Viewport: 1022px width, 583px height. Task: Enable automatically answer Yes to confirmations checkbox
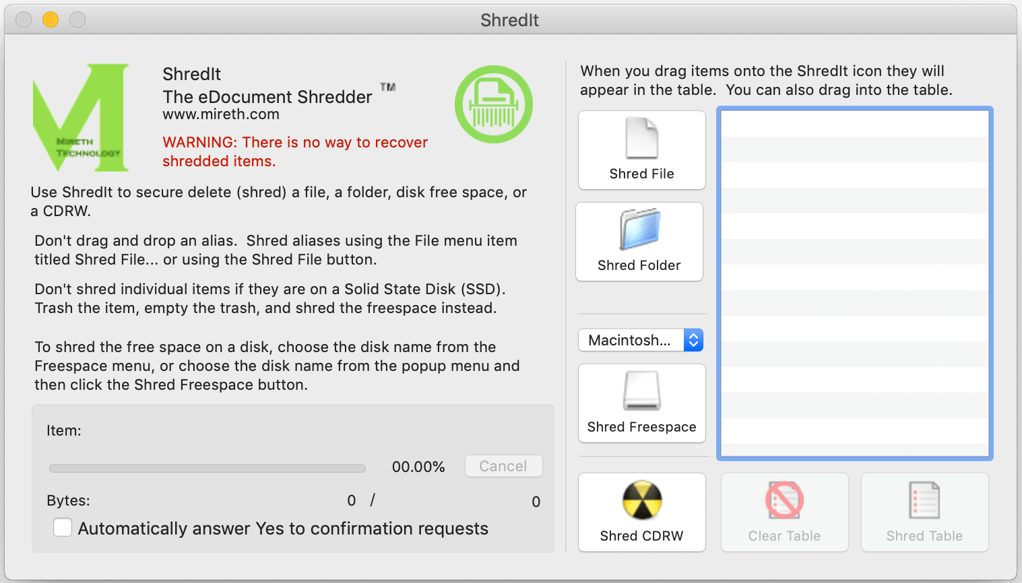pyautogui.click(x=63, y=527)
